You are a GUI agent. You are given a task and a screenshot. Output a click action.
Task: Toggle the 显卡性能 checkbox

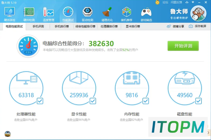pos(93,101)
